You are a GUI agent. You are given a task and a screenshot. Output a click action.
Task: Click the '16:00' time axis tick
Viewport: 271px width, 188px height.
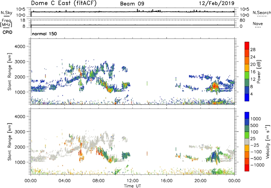tap(166, 181)
